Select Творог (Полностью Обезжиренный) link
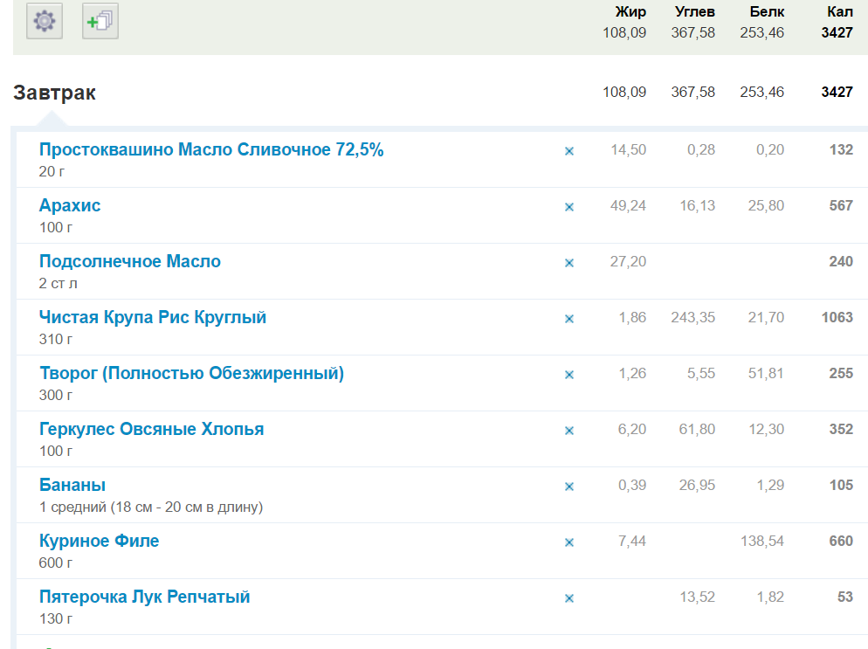Viewport: 868px width, 649px height. (x=191, y=373)
